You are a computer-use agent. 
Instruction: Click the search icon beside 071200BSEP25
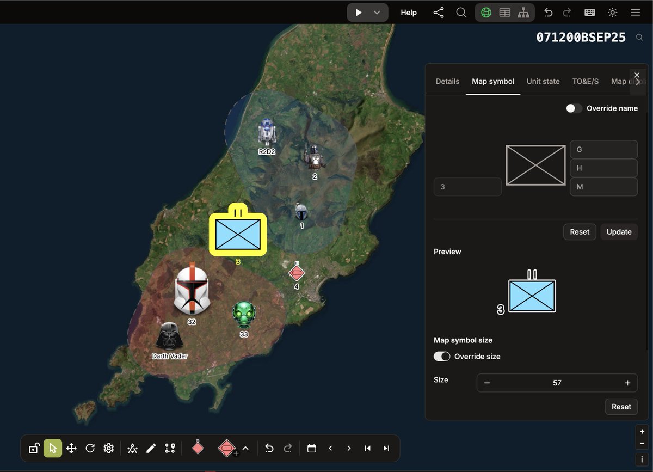(x=639, y=38)
